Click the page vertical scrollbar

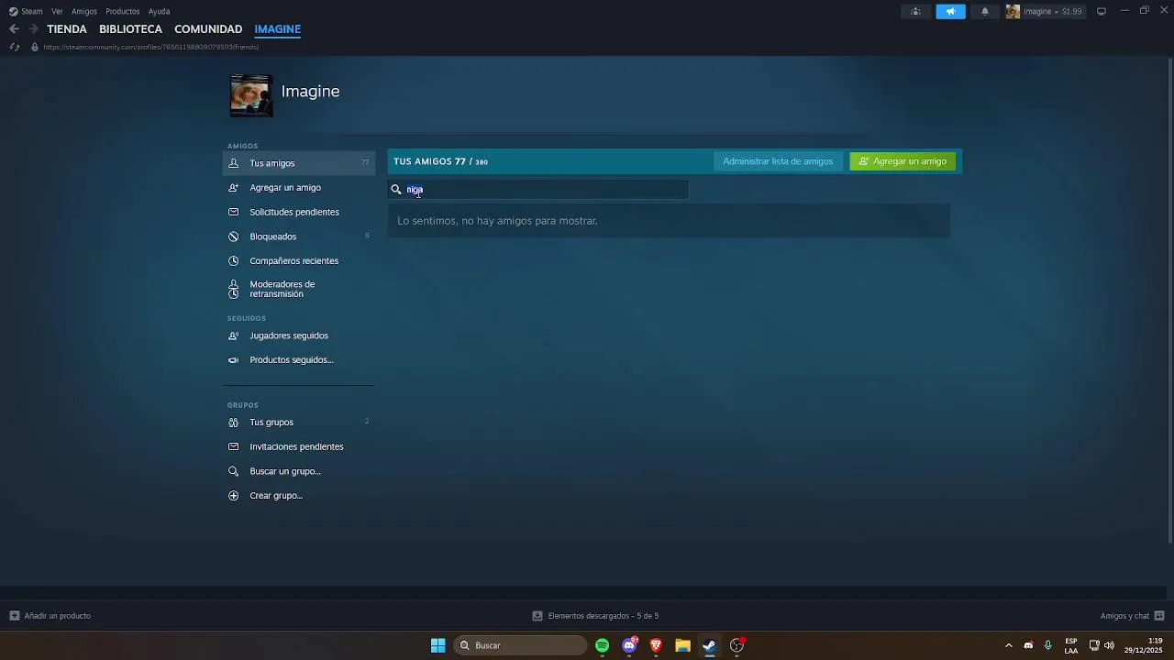coord(1169,302)
